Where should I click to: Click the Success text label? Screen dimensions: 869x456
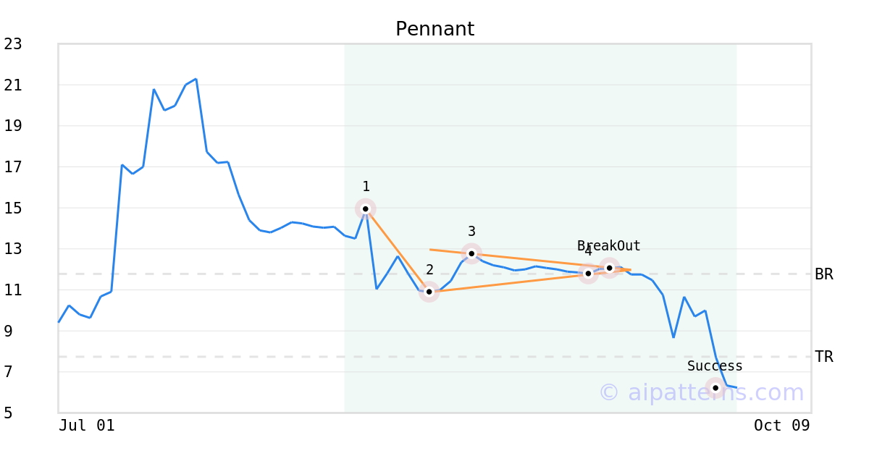tap(715, 366)
